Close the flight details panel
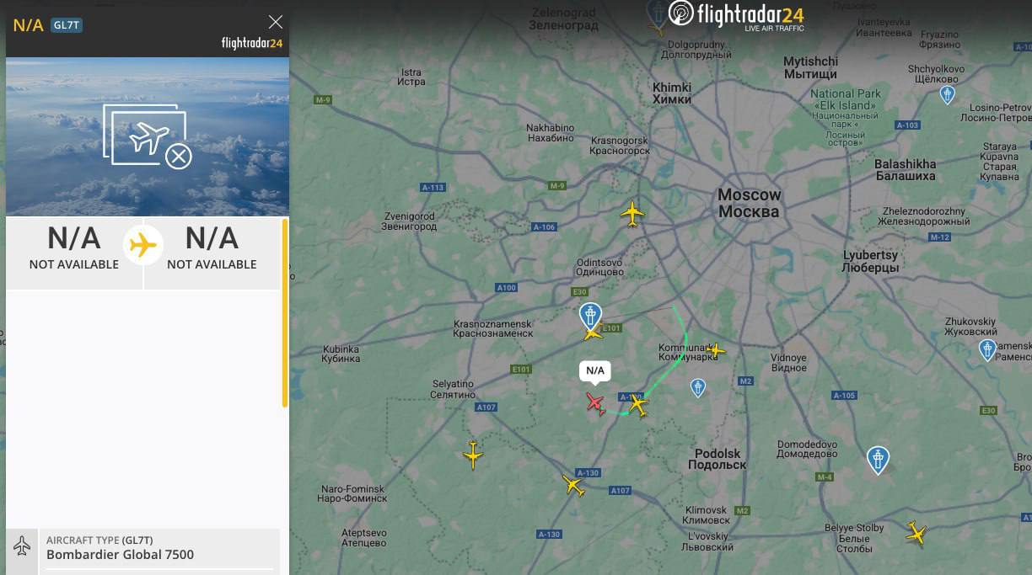Image resolution: width=1032 pixels, height=575 pixels. 275,22
